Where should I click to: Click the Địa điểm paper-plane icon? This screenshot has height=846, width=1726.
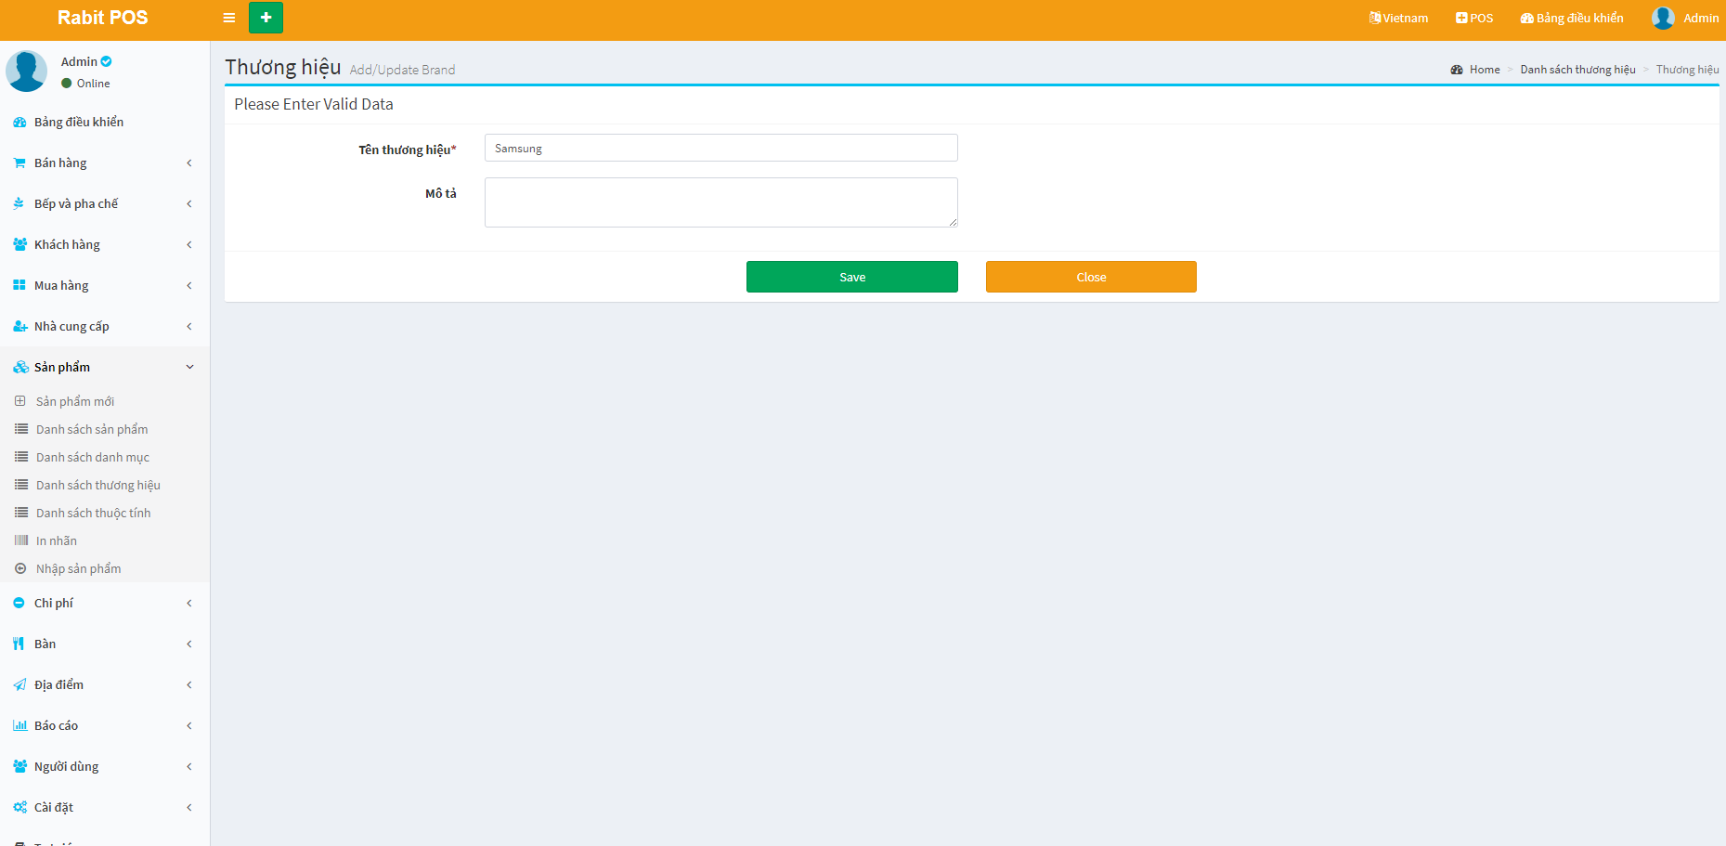click(19, 685)
